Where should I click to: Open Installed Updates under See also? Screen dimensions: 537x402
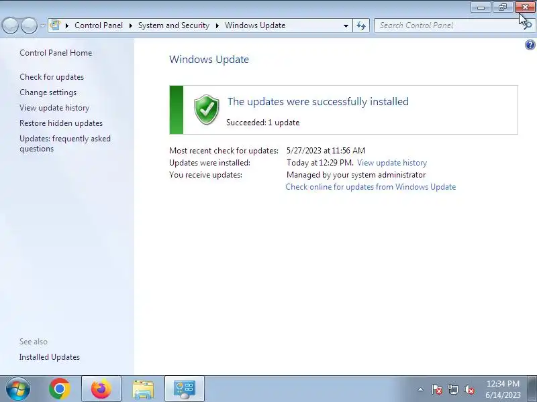[x=50, y=357]
